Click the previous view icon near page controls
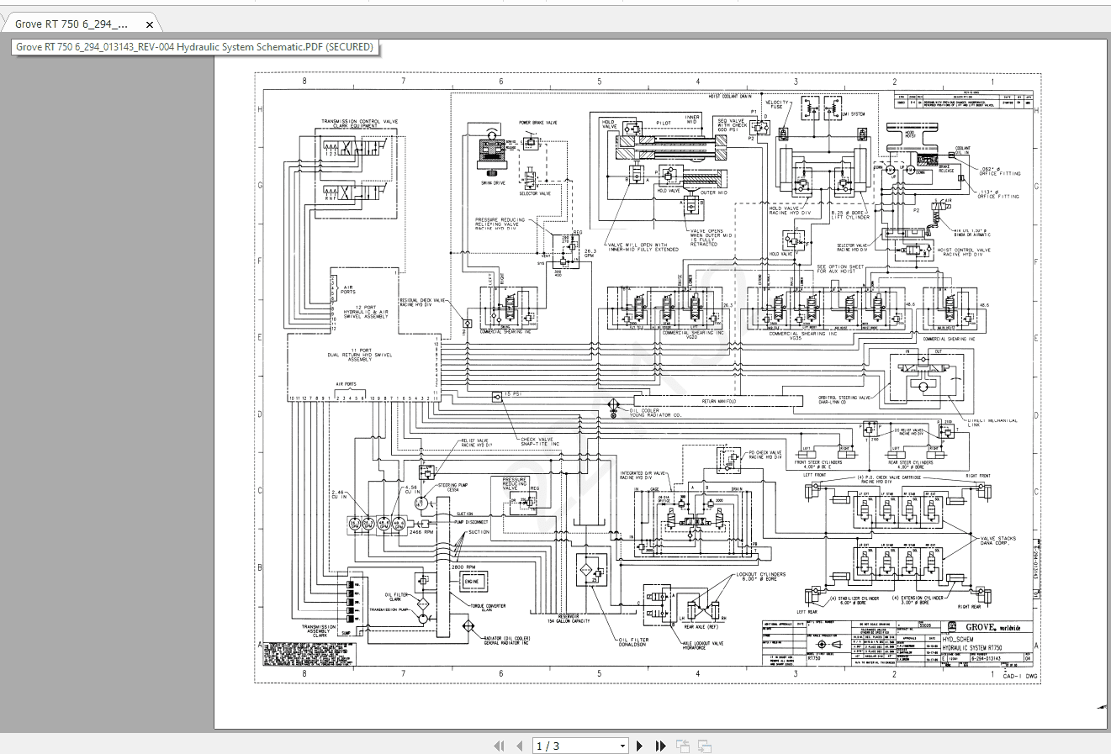1111x754 pixels. click(x=683, y=746)
